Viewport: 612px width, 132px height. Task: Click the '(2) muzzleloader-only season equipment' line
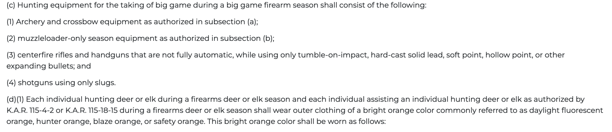[140, 39]
